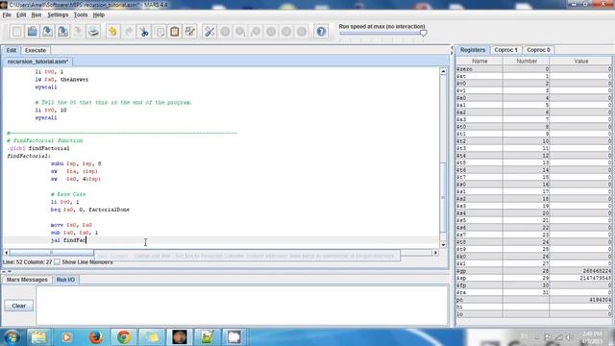This screenshot has width=615, height=346.
Task: Click the Number column header in Registers
Action: click(527, 62)
